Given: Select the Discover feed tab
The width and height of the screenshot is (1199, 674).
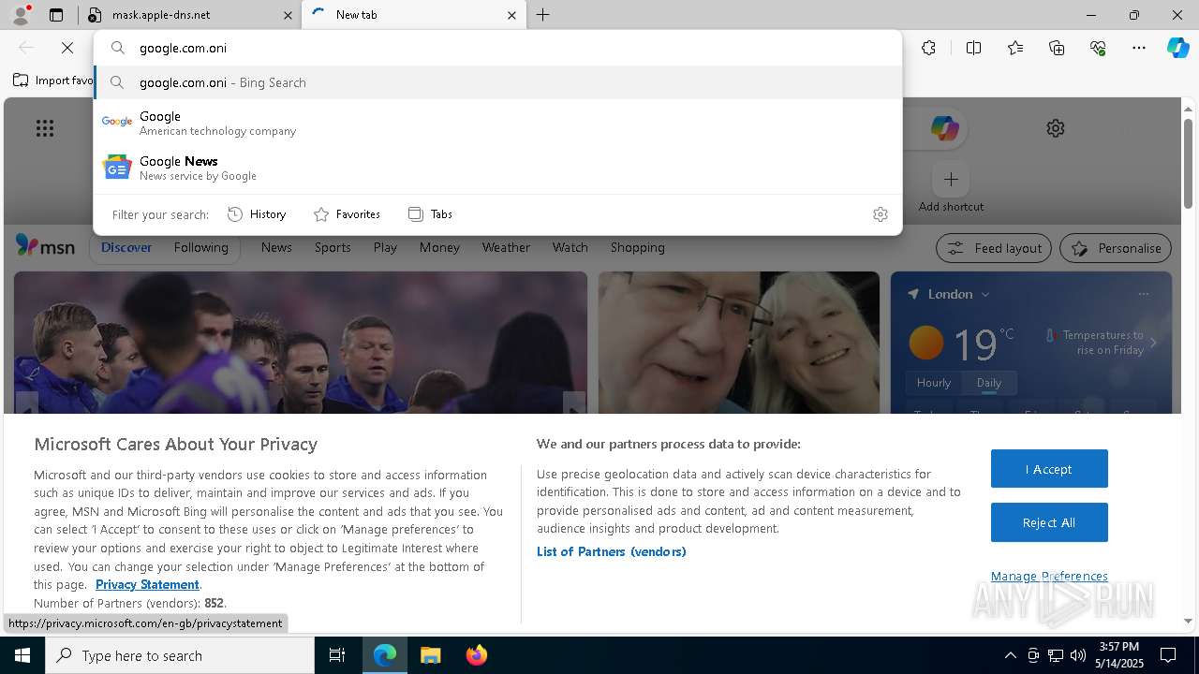Looking at the screenshot, I should (126, 247).
